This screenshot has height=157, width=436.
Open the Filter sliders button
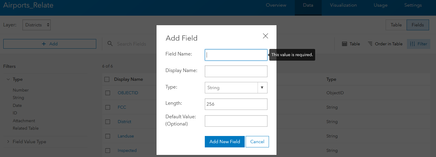click(419, 44)
